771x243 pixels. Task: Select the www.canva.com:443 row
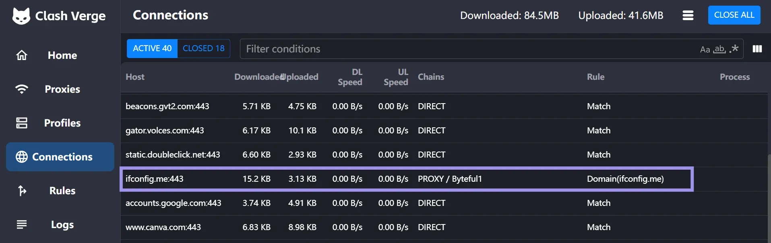pos(444,227)
